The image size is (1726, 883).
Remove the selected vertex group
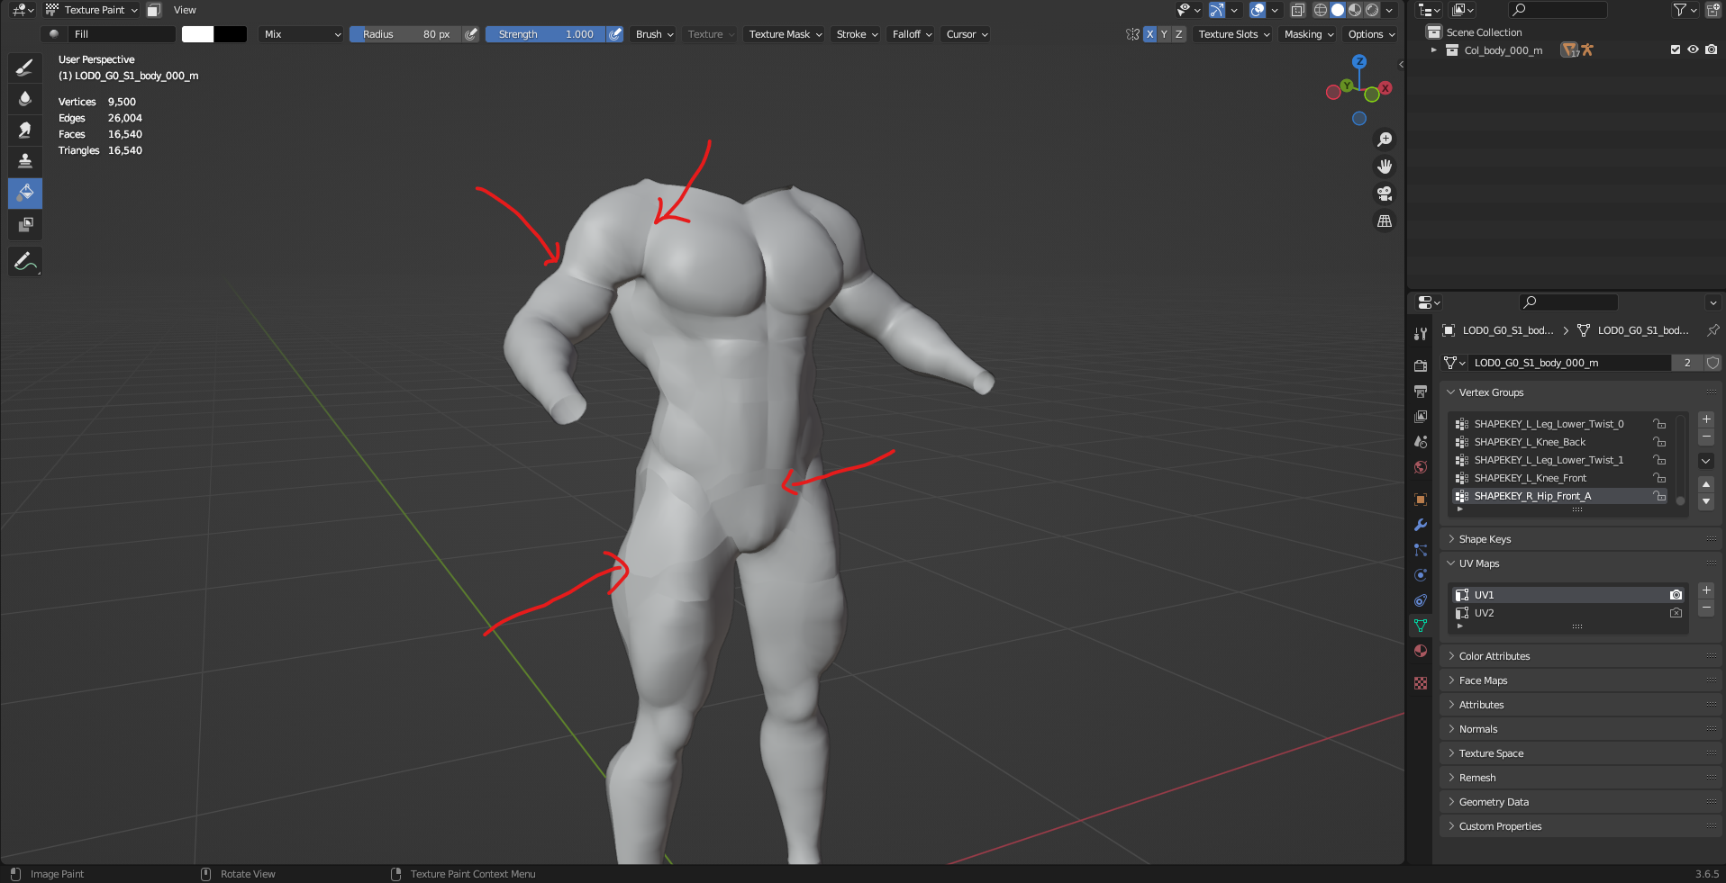1706,437
